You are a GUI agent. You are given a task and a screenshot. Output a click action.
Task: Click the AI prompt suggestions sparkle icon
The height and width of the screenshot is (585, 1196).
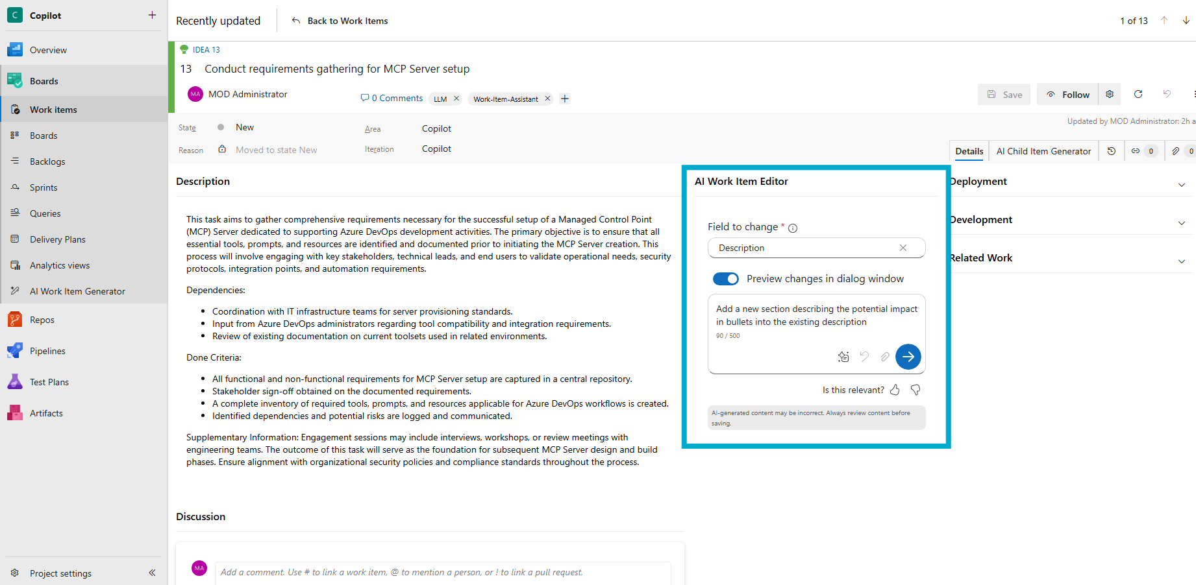coord(843,357)
